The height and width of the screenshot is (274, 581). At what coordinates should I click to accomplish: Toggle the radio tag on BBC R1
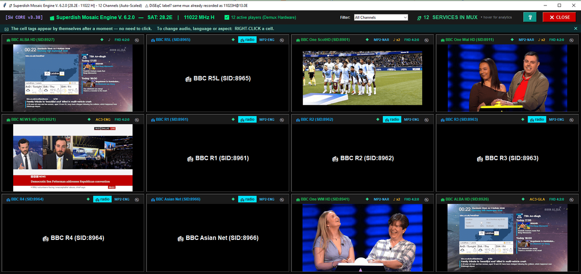pos(247,120)
